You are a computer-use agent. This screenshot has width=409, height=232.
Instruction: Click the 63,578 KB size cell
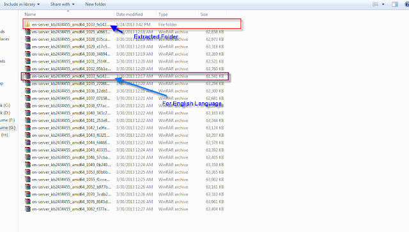[215, 143]
